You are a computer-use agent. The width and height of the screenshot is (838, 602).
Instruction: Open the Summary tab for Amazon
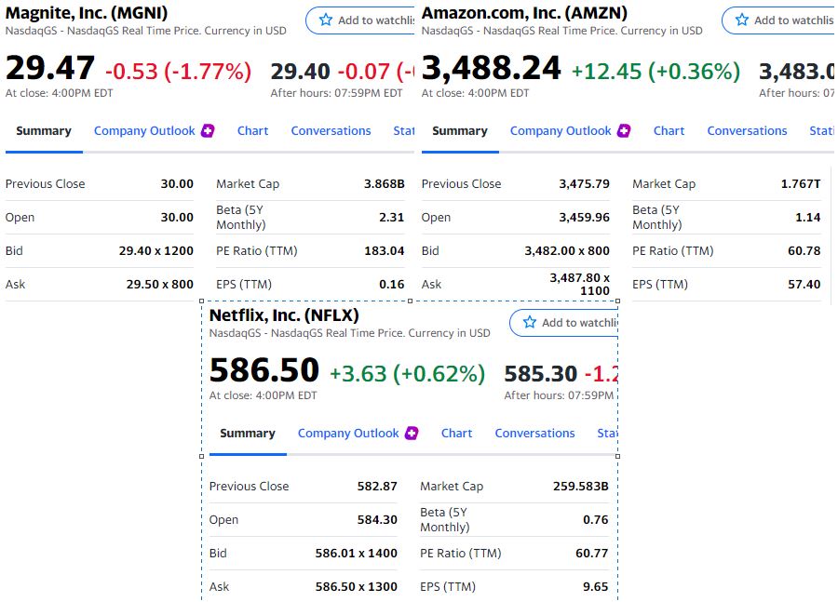(x=460, y=131)
